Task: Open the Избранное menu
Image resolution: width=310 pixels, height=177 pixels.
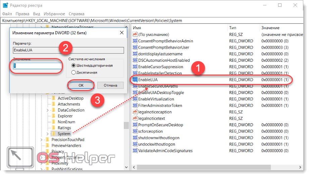Action: coord(54,14)
